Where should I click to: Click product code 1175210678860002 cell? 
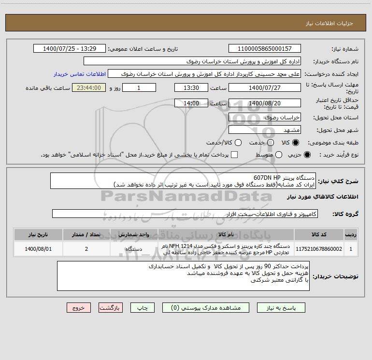click(x=319, y=249)
